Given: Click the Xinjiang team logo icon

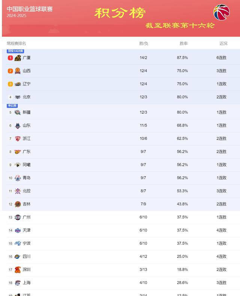Looking at the screenshot, I should 18,113.
